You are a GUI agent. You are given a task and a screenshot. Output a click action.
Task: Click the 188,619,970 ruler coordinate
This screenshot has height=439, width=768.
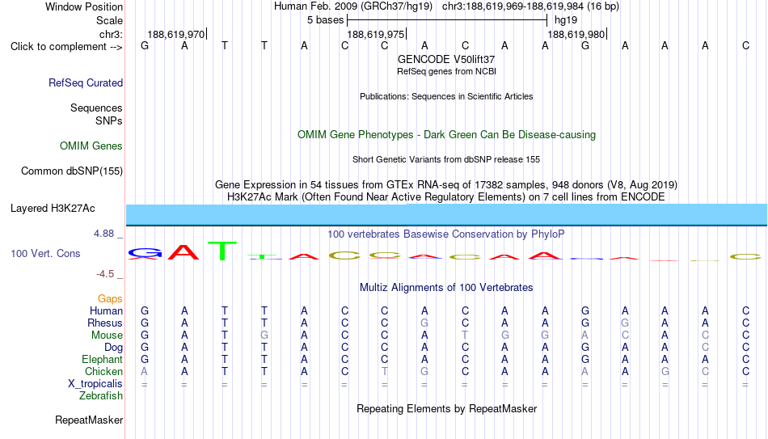(176, 34)
